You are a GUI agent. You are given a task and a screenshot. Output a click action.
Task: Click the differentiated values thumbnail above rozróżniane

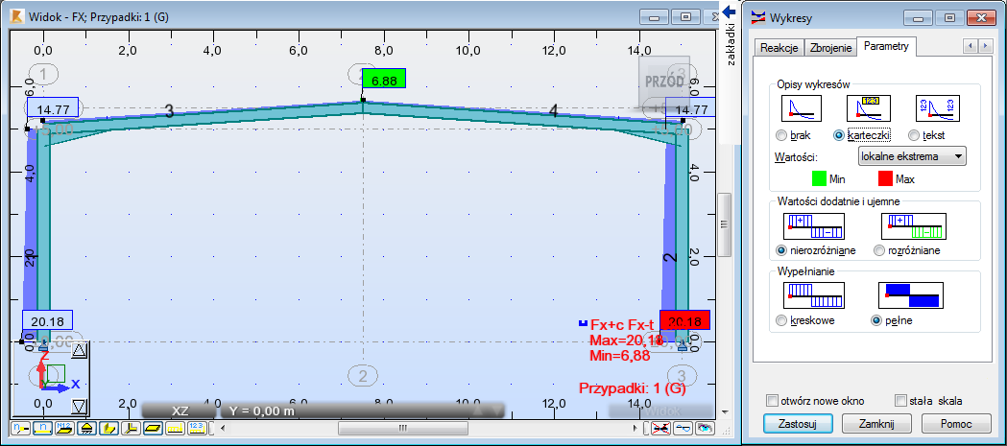(x=913, y=226)
